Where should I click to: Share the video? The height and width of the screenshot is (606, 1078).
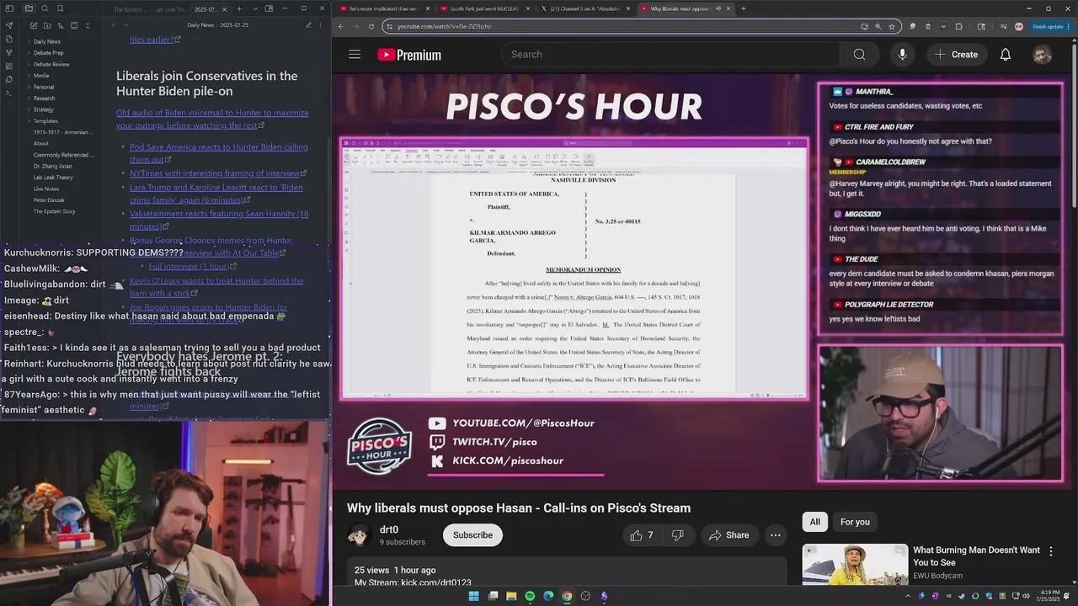(x=728, y=535)
